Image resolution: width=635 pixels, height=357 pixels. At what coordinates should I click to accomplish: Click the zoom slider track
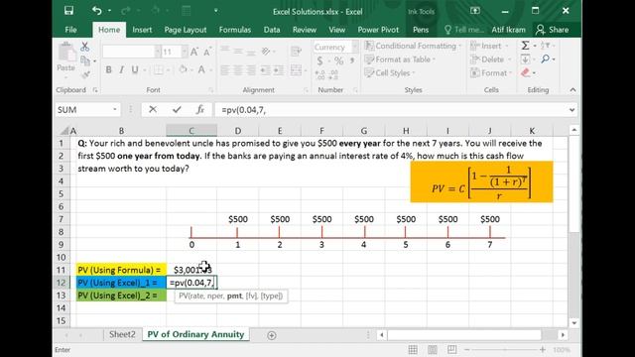point(505,350)
